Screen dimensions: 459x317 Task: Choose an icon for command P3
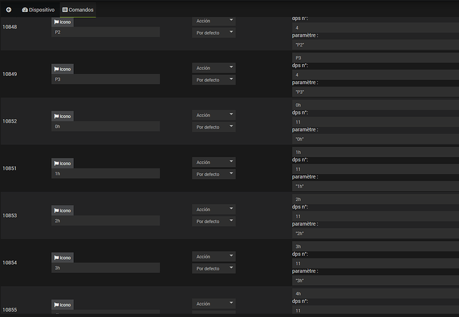pyautogui.click(x=62, y=69)
